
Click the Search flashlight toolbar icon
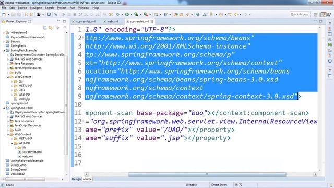[187, 14]
